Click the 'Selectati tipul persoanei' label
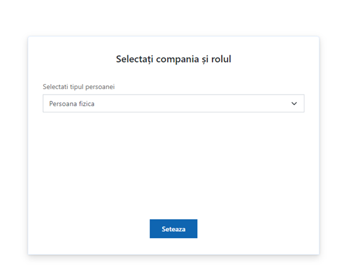 pos(79,87)
